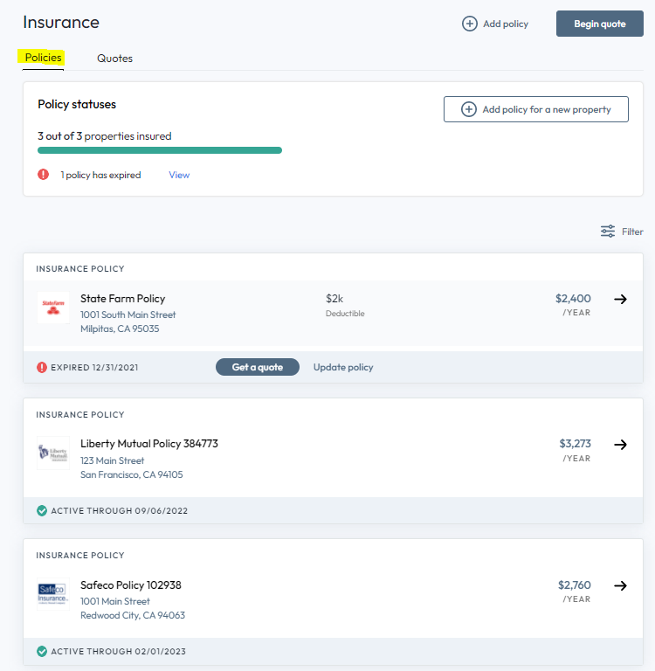Click the State Farm logo
Viewport: 655px width, 671px height.
(x=53, y=308)
